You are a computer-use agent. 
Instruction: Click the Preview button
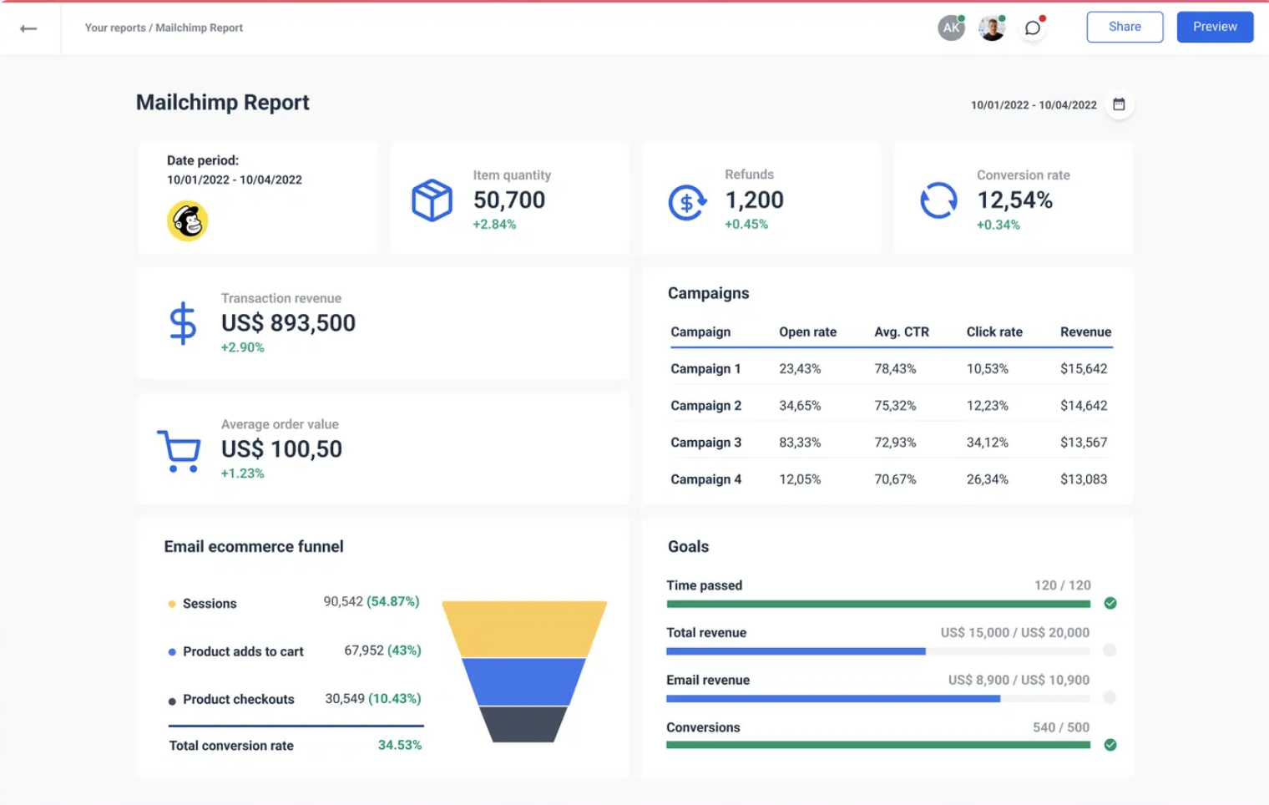1215,27
